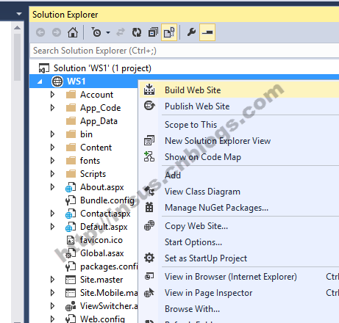Select the App_Data folder
The image size is (339, 323).
click(99, 121)
